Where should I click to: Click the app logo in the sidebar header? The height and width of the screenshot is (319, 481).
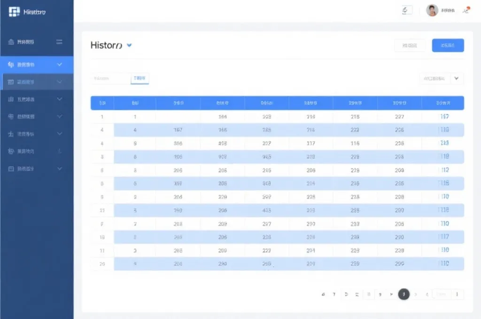pyautogui.click(x=14, y=12)
